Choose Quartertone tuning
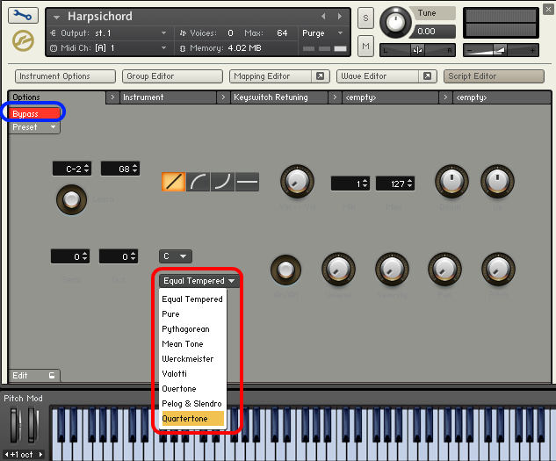The height and width of the screenshot is (461, 556). tap(192, 419)
